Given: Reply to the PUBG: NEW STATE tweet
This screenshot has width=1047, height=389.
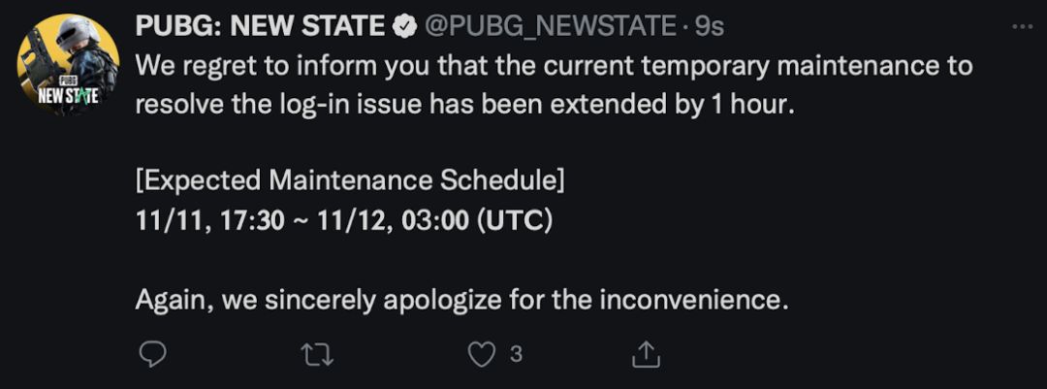Looking at the screenshot, I should tap(153, 354).
